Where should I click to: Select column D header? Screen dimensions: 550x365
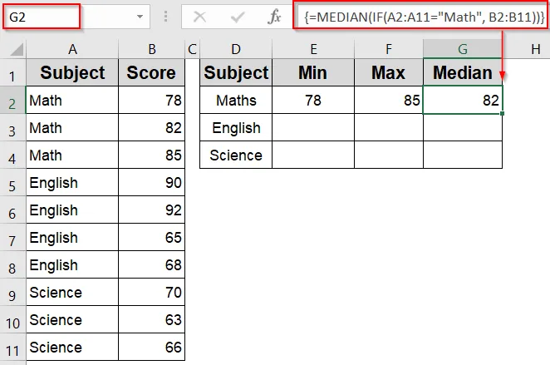click(x=236, y=49)
